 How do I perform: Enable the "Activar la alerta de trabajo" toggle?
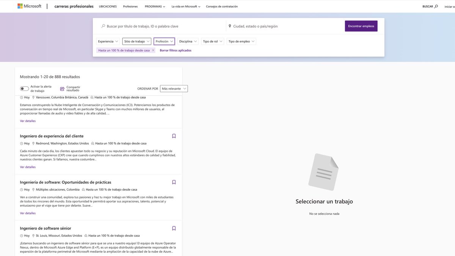point(24,88)
